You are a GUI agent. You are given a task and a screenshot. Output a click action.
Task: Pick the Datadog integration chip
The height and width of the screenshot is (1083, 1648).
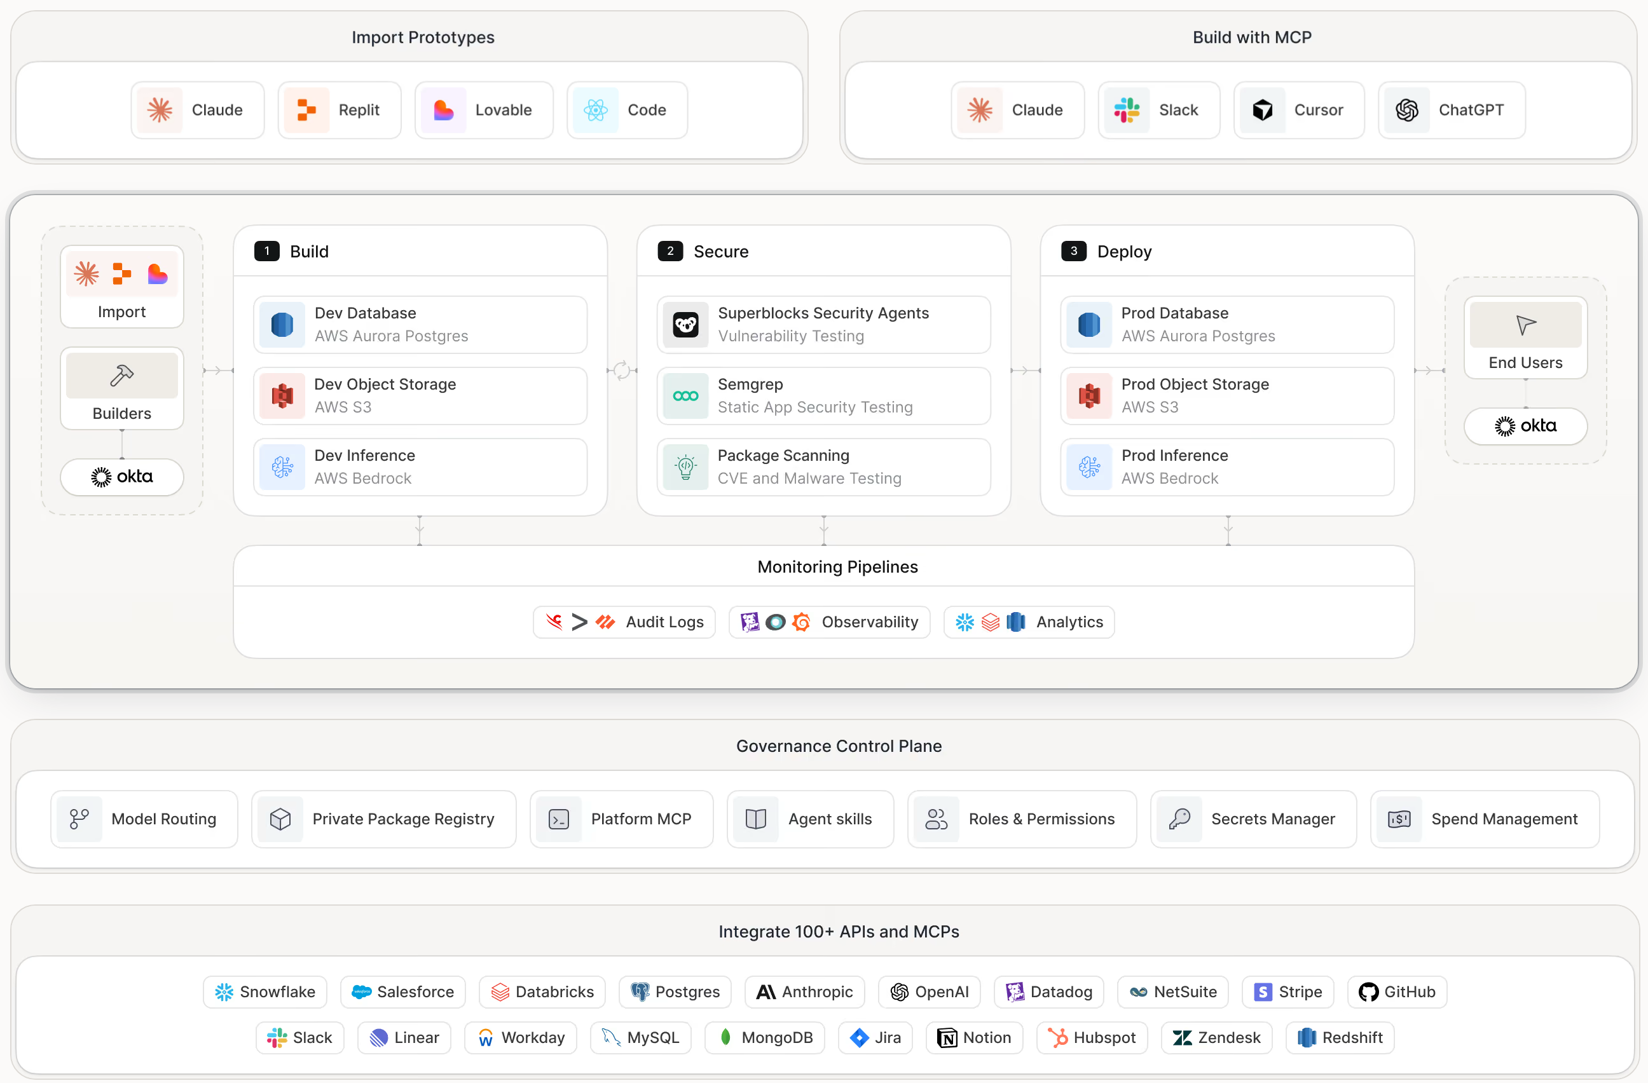tap(1049, 991)
